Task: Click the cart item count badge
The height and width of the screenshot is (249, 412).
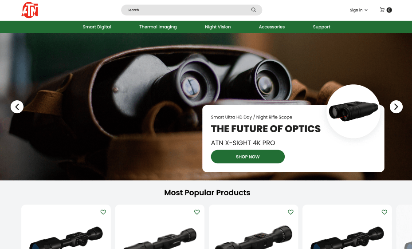Action: tap(389, 10)
